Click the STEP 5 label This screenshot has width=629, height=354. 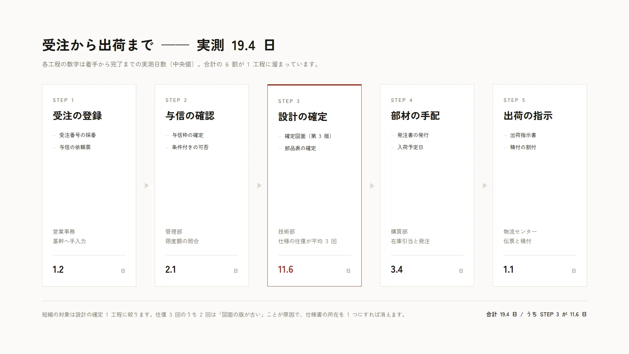(x=514, y=100)
